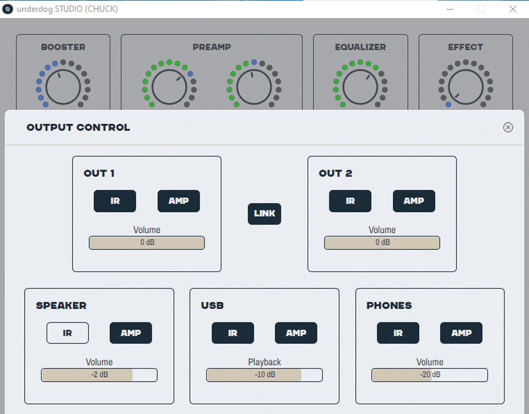Click the OUTPUT CONTROL heading

coord(79,127)
